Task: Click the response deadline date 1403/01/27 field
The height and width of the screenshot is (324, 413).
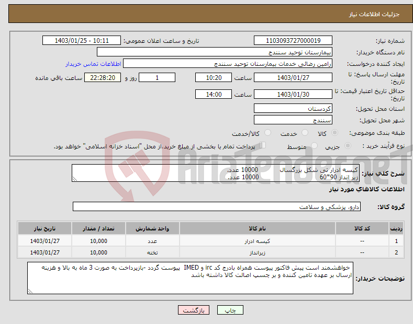Action: point(293,77)
